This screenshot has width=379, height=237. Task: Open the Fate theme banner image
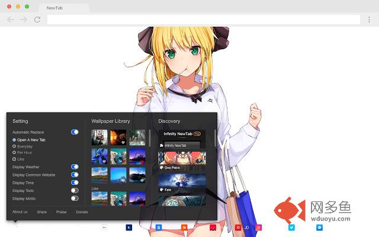(182, 180)
